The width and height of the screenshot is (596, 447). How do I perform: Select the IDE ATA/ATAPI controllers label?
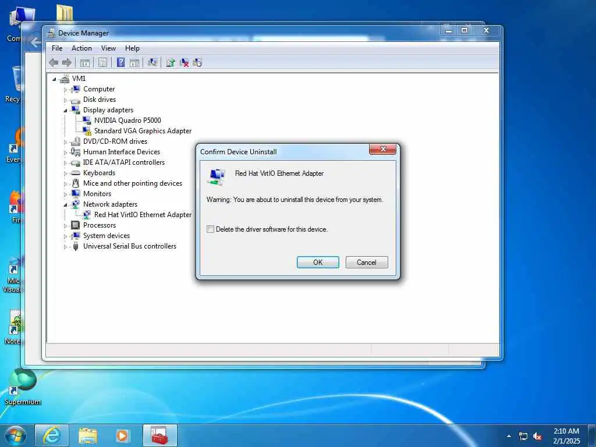123,162
